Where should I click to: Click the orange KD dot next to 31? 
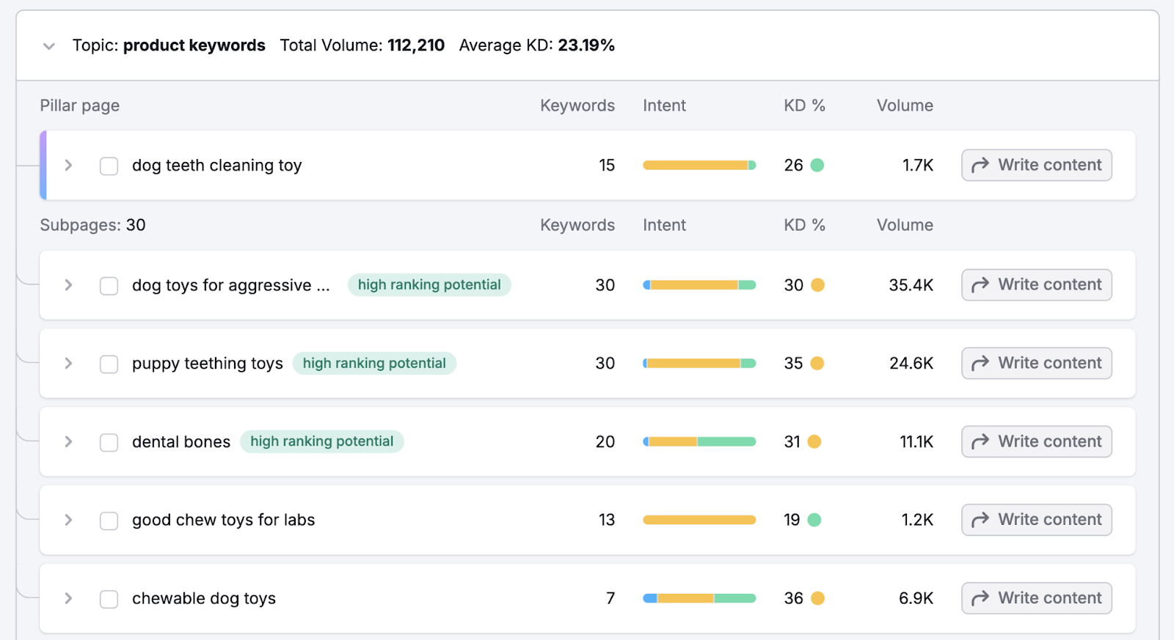click(814, 442)
